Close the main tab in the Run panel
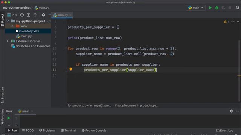The width and height of the screenshot is (241, 135). click(32, 111)
